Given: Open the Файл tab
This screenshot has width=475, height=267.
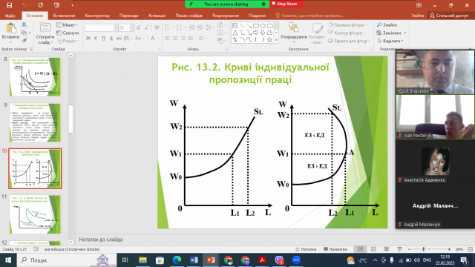Looking at the screenshot, I should pyautogui.click(x=10, y=16).
